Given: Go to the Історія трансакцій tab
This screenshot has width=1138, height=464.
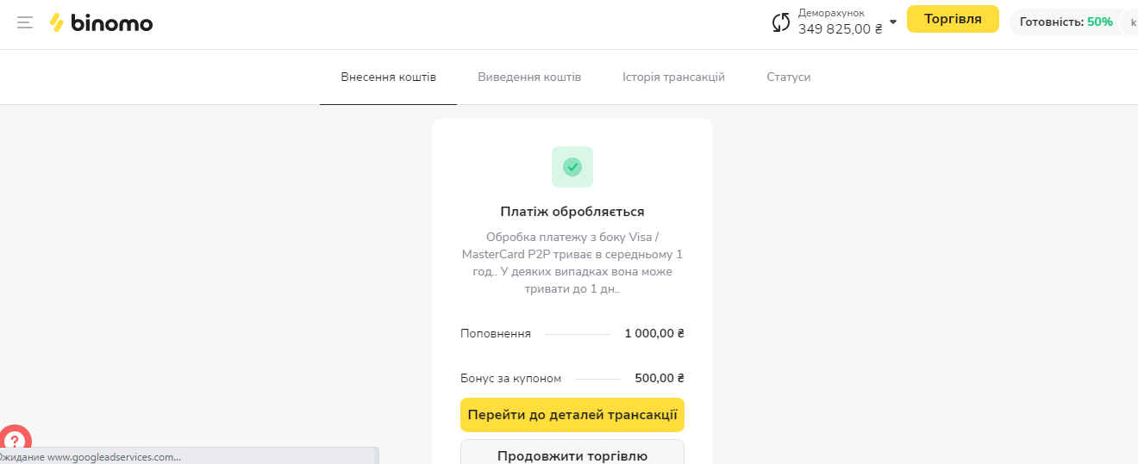Looking at the screenshot, I should pos(673,77).
